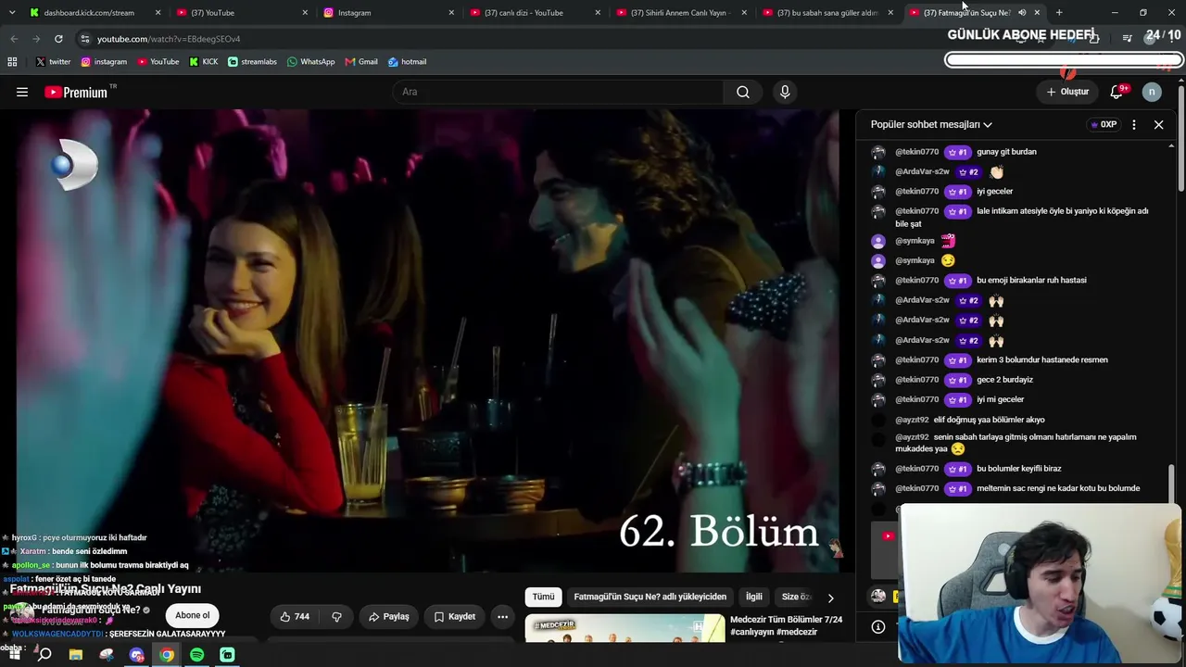Click the 0XP channel points badge

point(1103,124)
